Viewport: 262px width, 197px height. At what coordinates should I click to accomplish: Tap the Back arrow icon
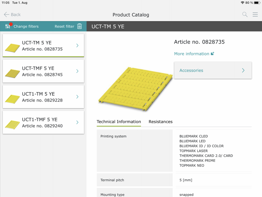6,15
